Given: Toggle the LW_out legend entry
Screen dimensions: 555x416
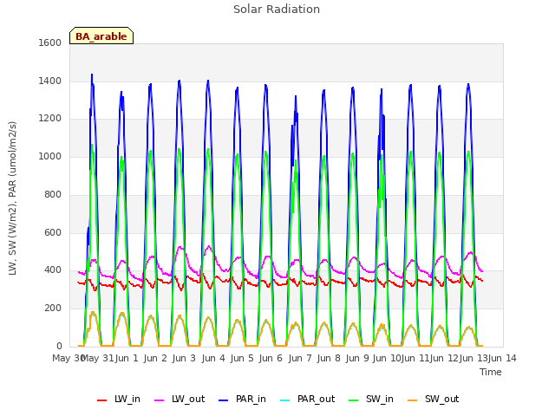Looking at the screenshot, I should coord(180,400).
